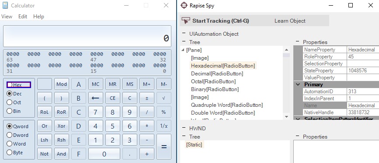379x163 pixels.
Task: Click the digit 0 key
Action: coord(104,153)
